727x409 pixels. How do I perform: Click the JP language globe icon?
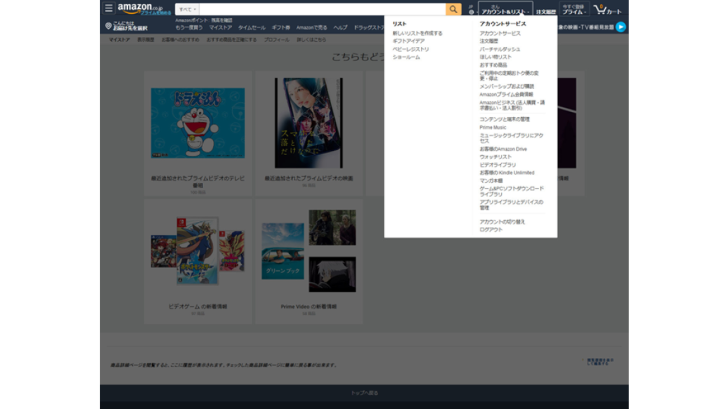click(471, 9)
